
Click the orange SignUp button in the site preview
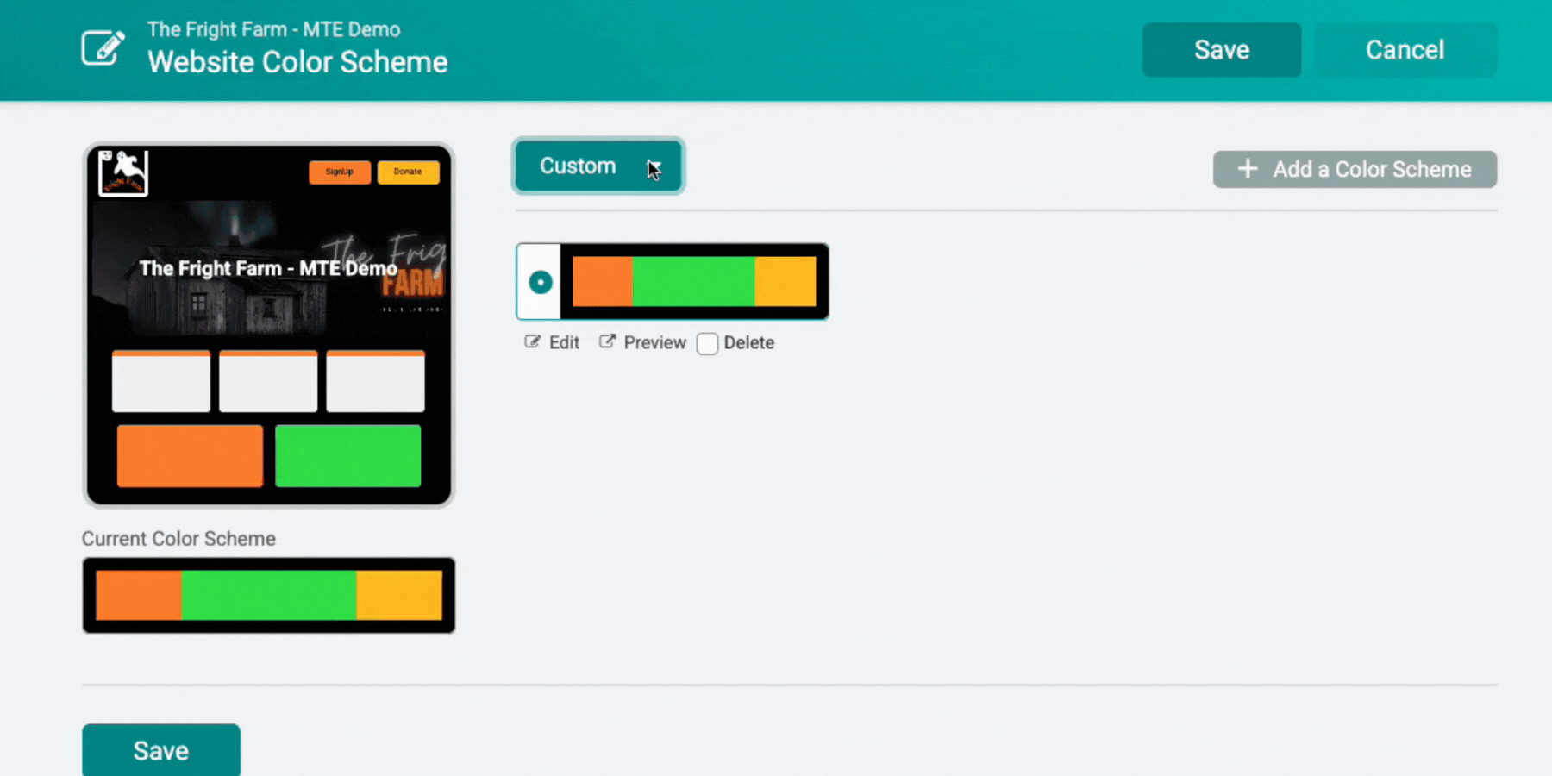[340, 172]
